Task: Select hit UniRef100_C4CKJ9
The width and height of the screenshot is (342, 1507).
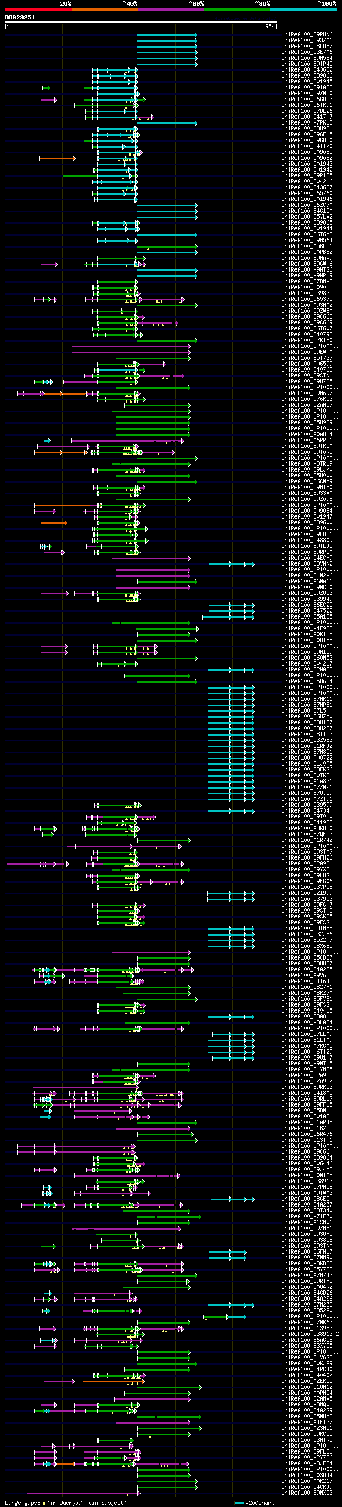Action: [307, 1487]
